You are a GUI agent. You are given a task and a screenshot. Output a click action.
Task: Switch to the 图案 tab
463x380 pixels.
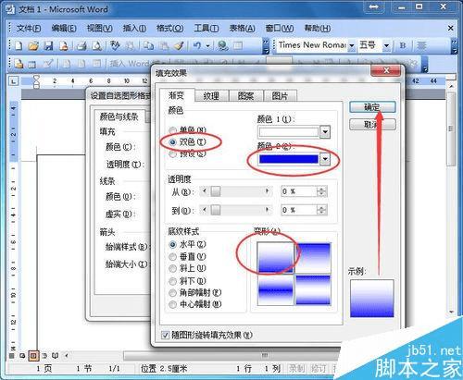coord(246,96)
